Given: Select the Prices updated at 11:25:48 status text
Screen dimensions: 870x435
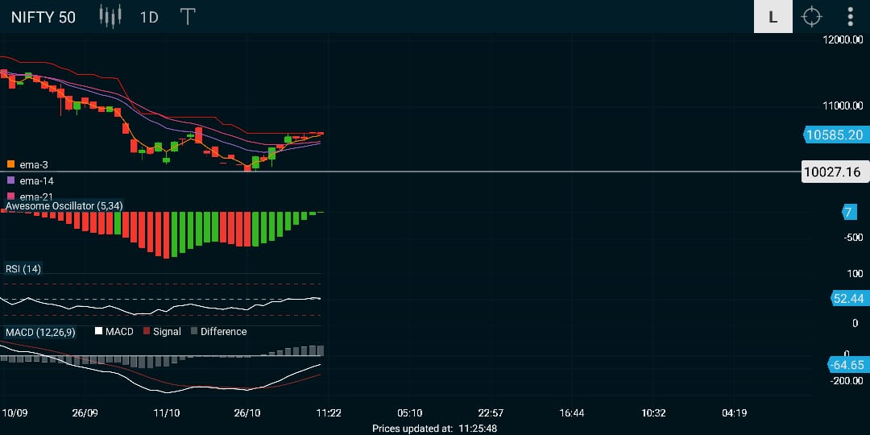Looking at the screenshot, I should tap(434, 429).
